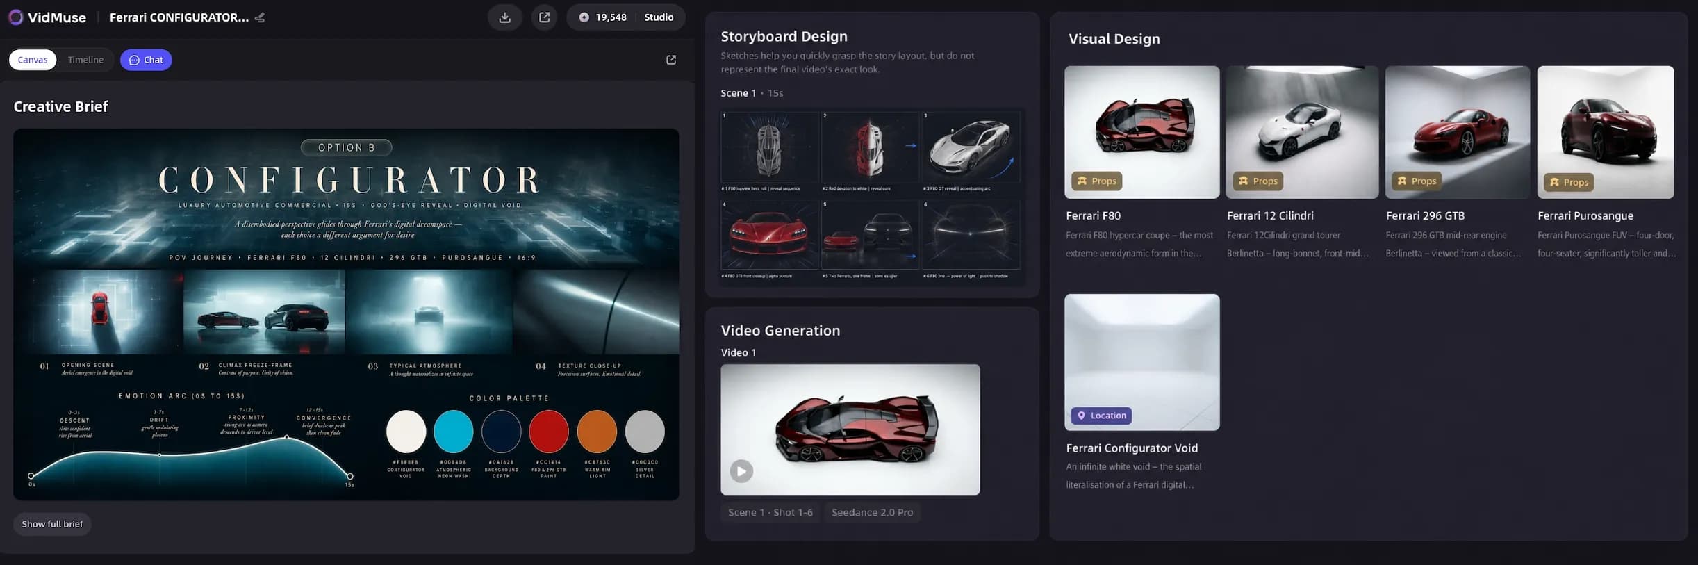Click Props badge on Ferrari 12 Cilindri
This screenshot has width=1698, height=565.
point(1258,181)
